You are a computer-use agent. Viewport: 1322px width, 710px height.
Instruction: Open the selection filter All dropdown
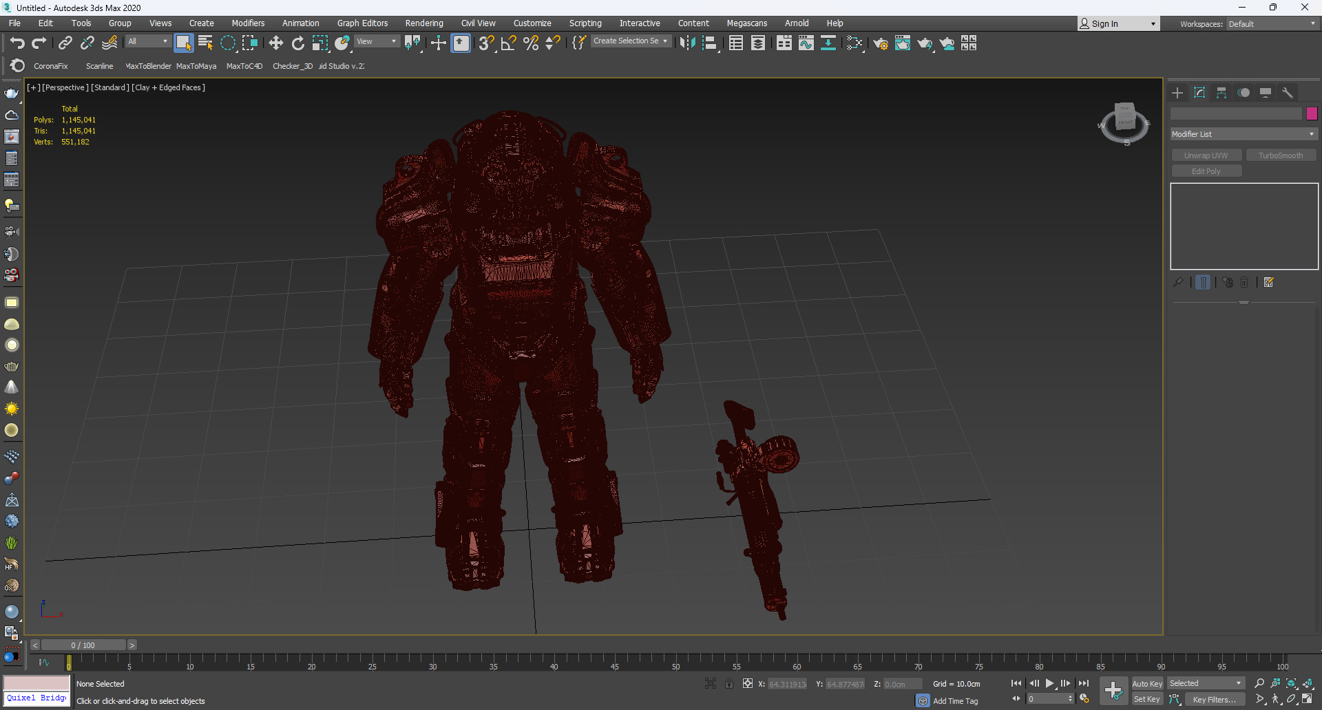pyautogui.click(x=147, y=41)
